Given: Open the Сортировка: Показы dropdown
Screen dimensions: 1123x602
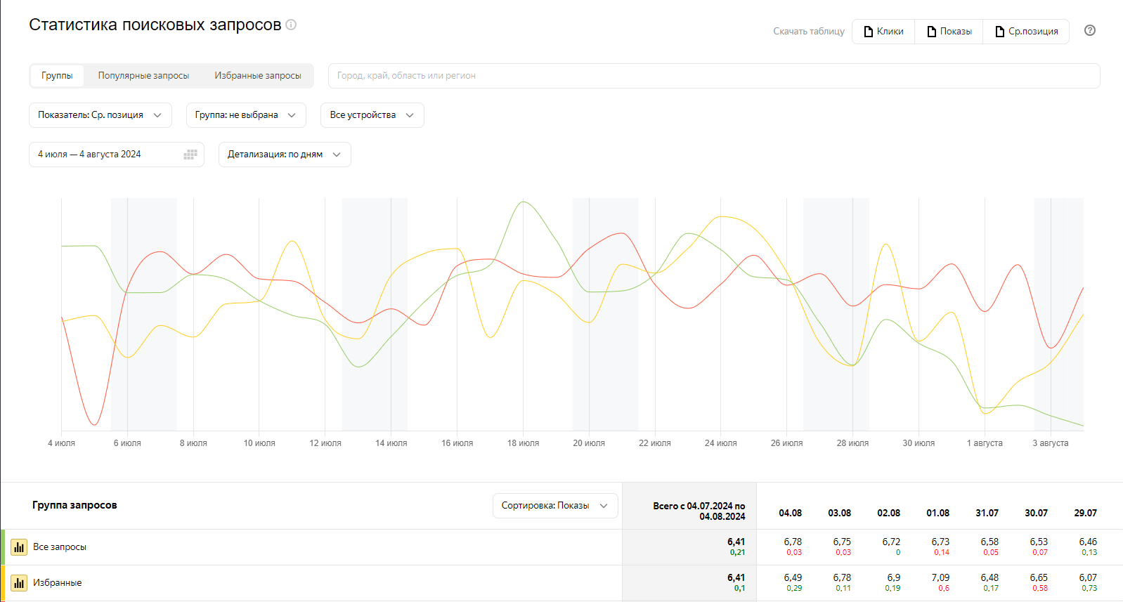Looking at the screenshot, I should point(555,506).
